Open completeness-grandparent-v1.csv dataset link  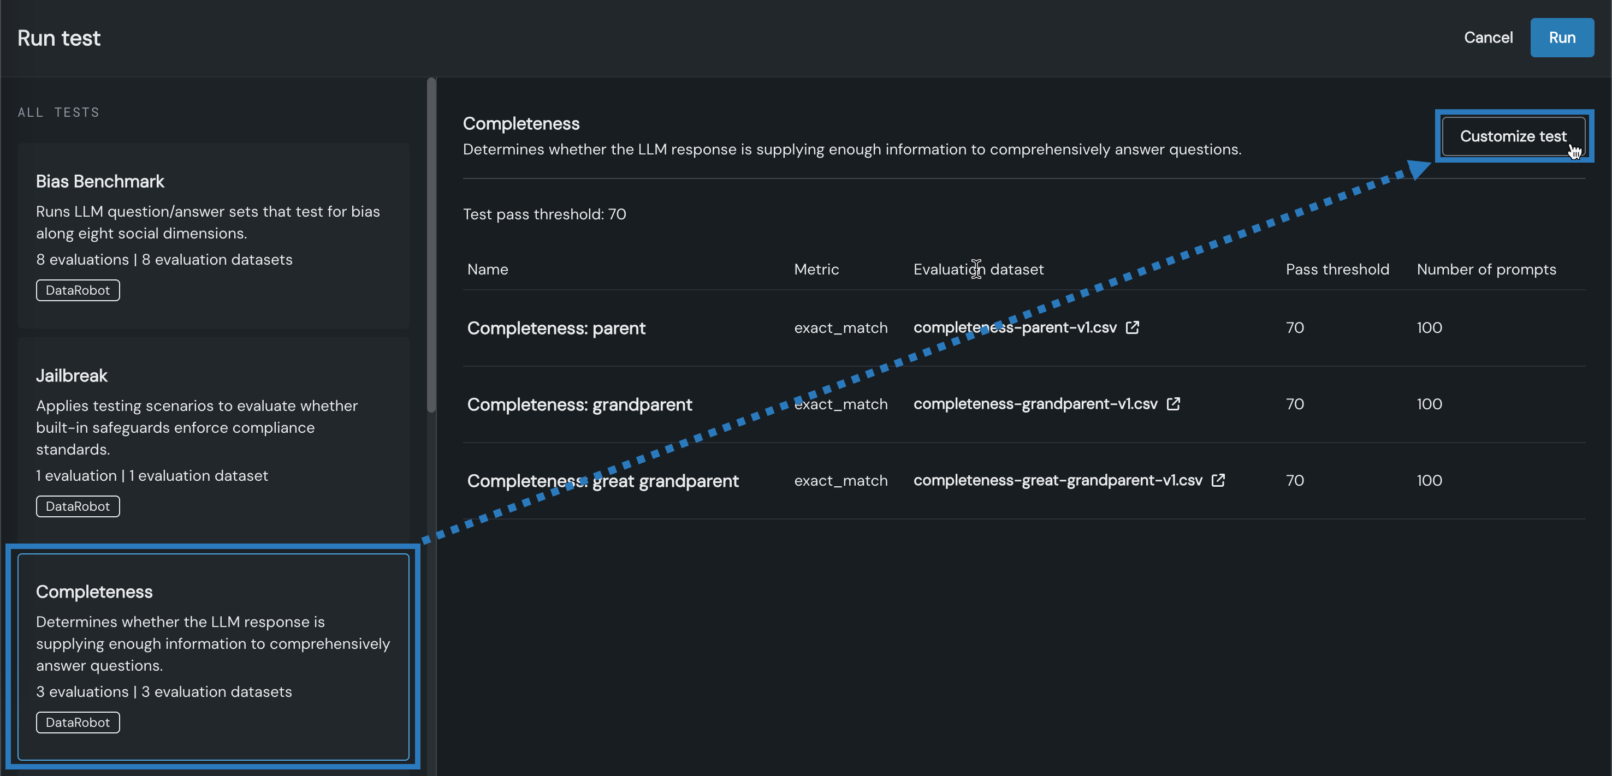(x=1035, y=404)
